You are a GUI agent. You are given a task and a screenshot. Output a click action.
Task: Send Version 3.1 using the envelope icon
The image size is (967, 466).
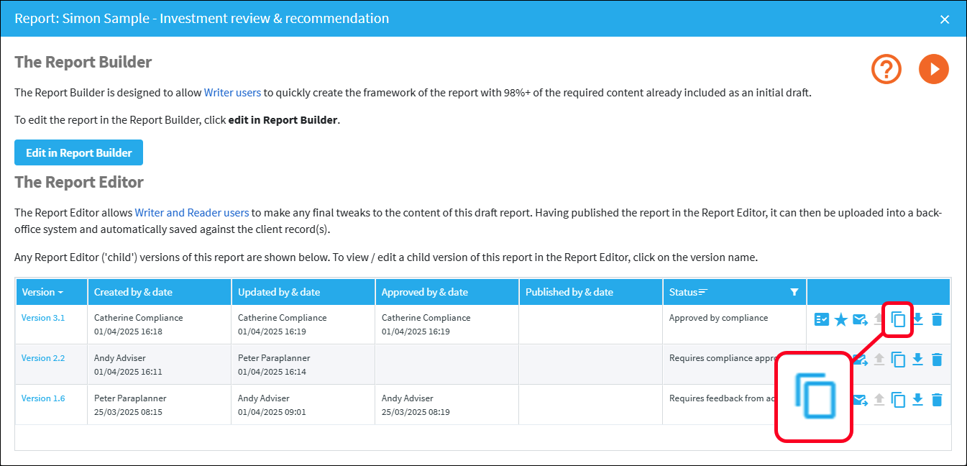click(860, 319)
